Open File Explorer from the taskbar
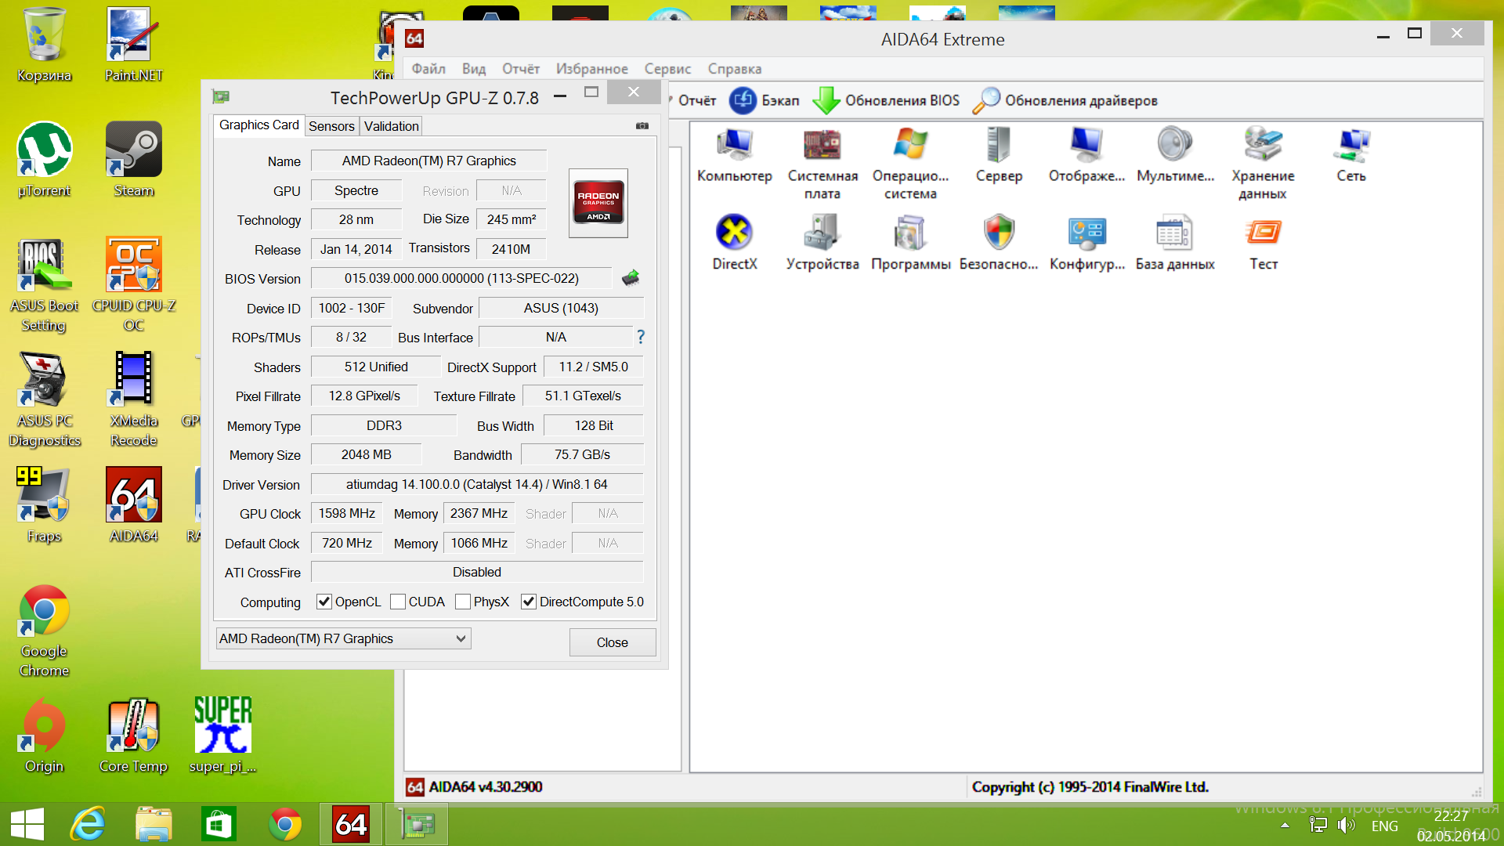Image resolution: width=1504 pixels, height=846 pixels. pyautogui.click(x=154, y=824)
